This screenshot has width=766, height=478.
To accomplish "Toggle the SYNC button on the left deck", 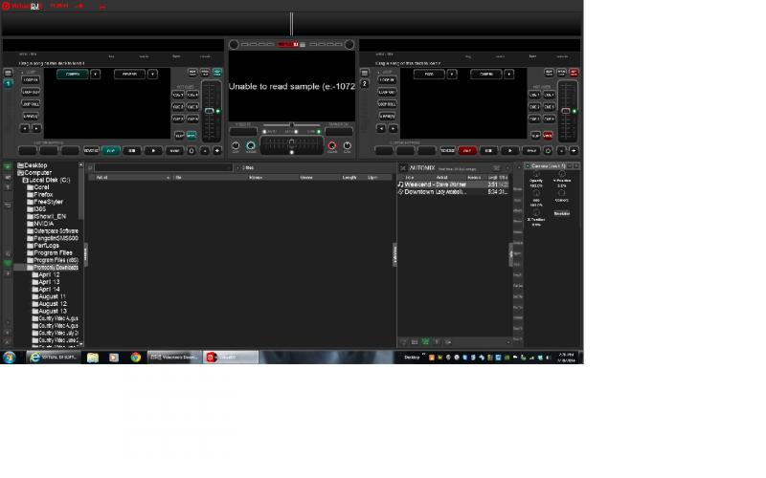I will point(174,150).
